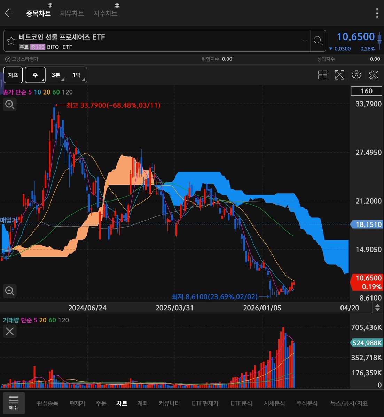The width and height of the screenshot is (384, 417).
Task: Expand chart to fullscreen
Action: coord(339,75)
